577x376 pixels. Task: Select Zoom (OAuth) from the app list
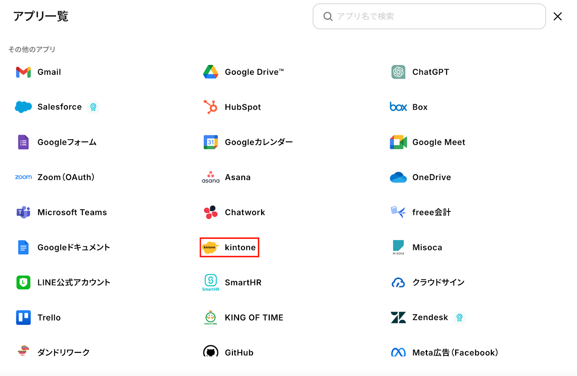point(66,177)
